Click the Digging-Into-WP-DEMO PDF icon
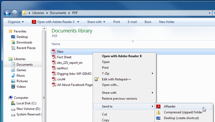Viewport: 215px width, 122px height. click(54, 74)
